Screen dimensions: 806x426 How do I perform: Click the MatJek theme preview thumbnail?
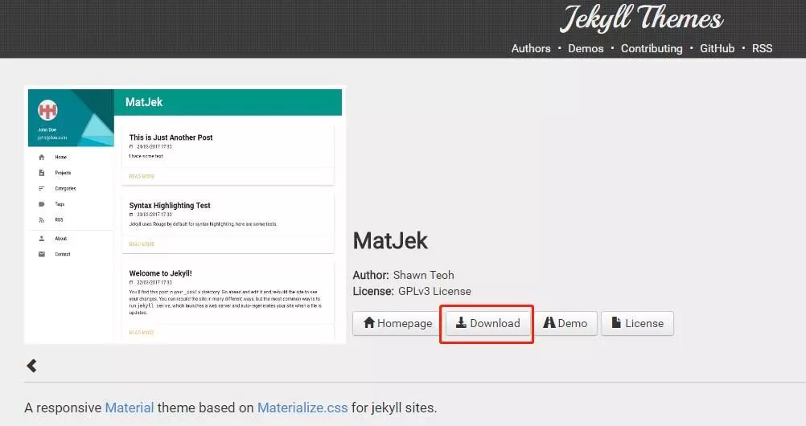coord(185,215)
